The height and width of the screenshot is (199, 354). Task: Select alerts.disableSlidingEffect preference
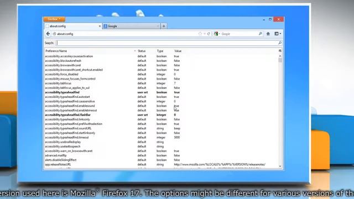tap(161, 160)
